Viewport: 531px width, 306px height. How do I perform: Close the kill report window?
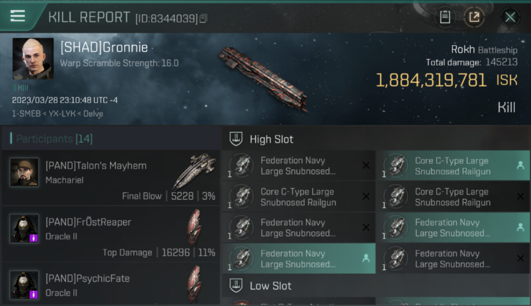coord(510,17)
